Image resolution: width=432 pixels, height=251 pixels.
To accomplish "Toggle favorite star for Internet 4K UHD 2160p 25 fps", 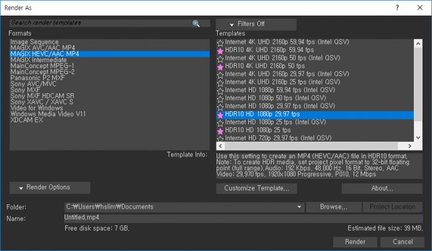I will [x=220, y=82].
